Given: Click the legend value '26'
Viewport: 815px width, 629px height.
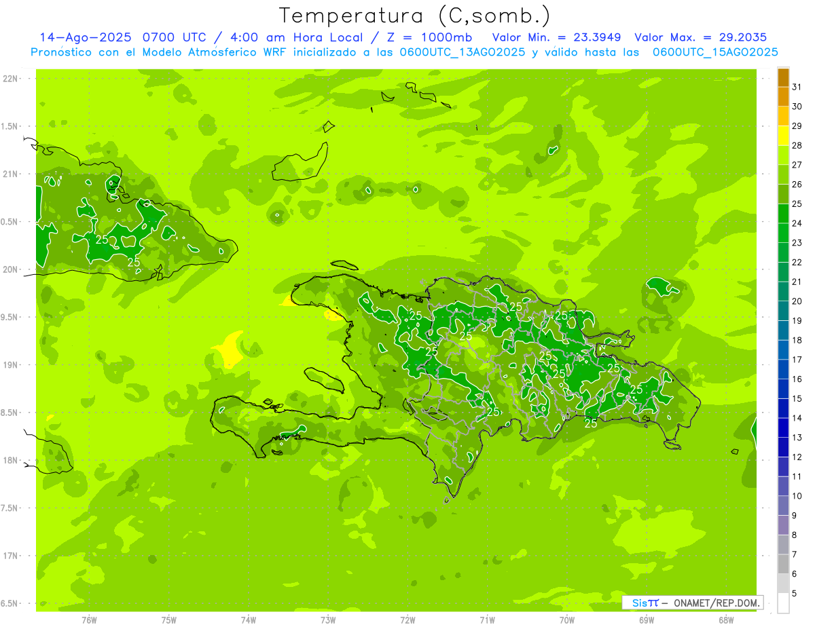Looking at the screenshot, I should click(x=797, y=185).
